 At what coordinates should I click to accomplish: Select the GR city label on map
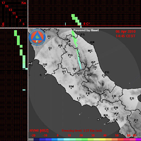click(x=45, y=65)
